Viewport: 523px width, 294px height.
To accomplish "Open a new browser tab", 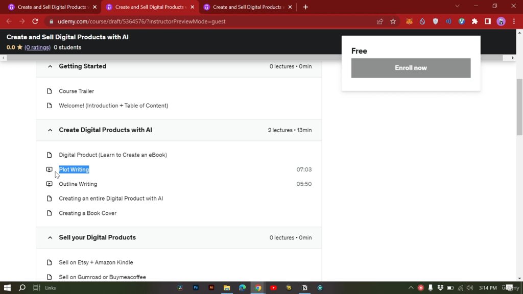I will 305,7.
